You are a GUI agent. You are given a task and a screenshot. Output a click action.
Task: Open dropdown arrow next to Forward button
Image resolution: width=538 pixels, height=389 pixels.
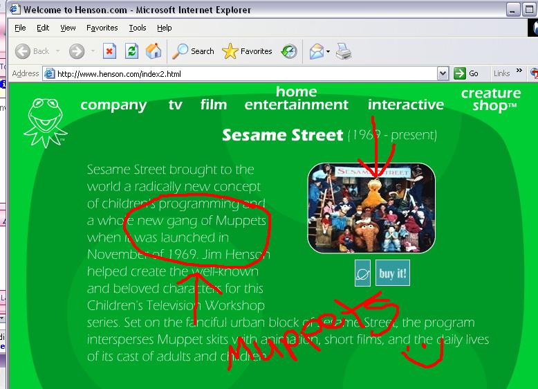(x=93, y=51)
